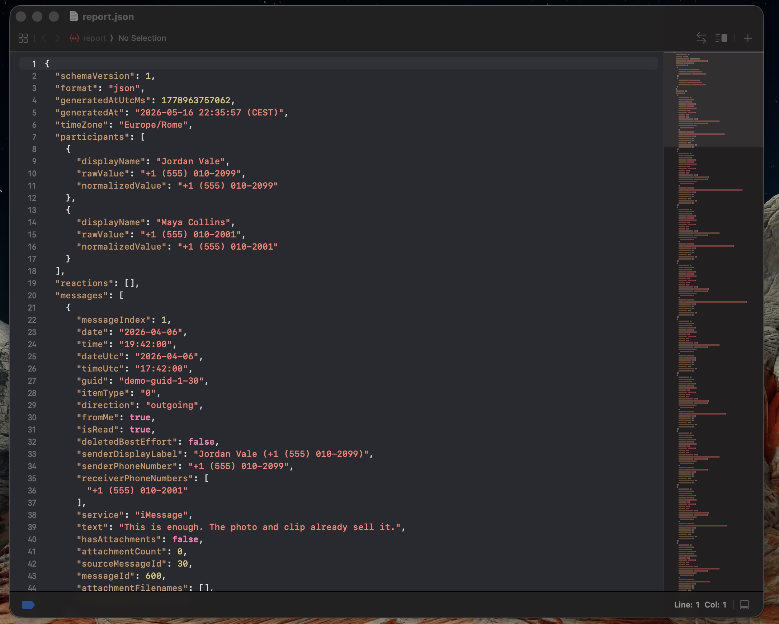Screen dimensions: 779x624
Task: Open the No Selection breadcrumb menu
Action: [x=142, y=38]
